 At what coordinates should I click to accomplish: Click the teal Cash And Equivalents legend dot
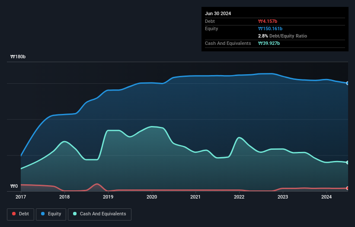75,214
